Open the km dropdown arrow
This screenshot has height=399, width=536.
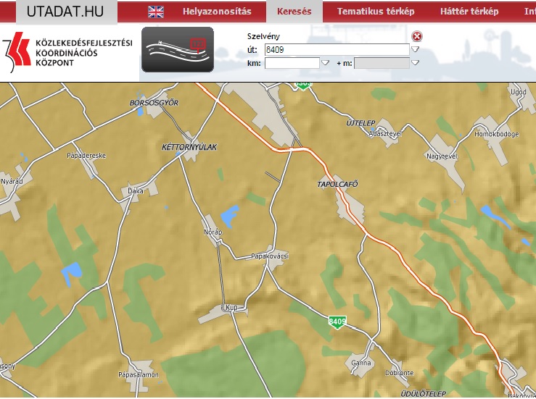326,63
